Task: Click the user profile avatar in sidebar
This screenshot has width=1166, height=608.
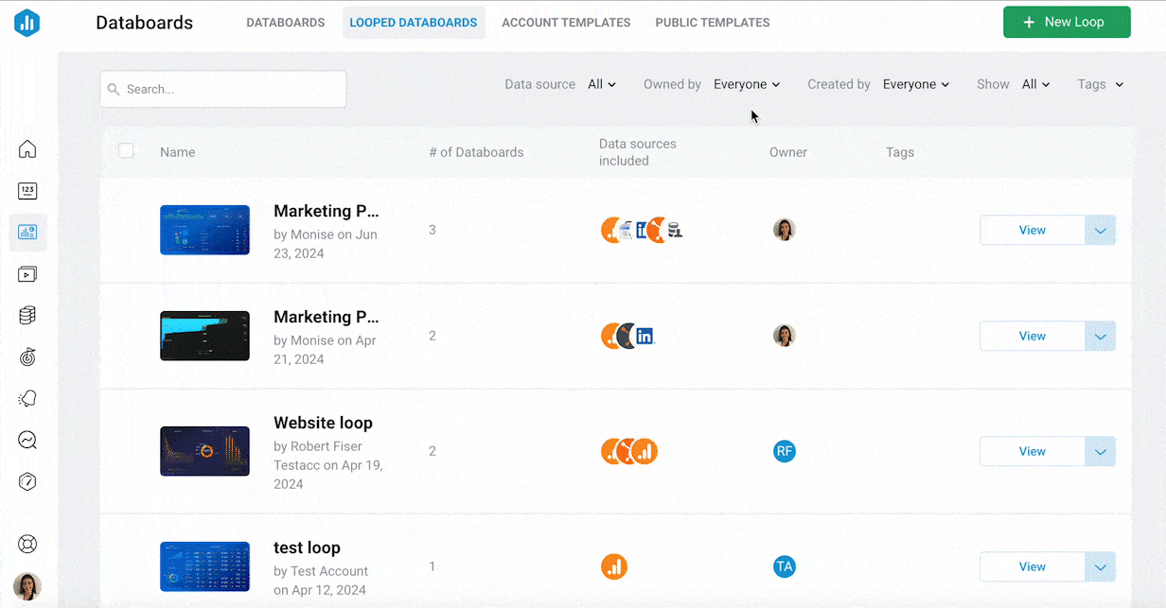Action: click(x=27, y=586)
